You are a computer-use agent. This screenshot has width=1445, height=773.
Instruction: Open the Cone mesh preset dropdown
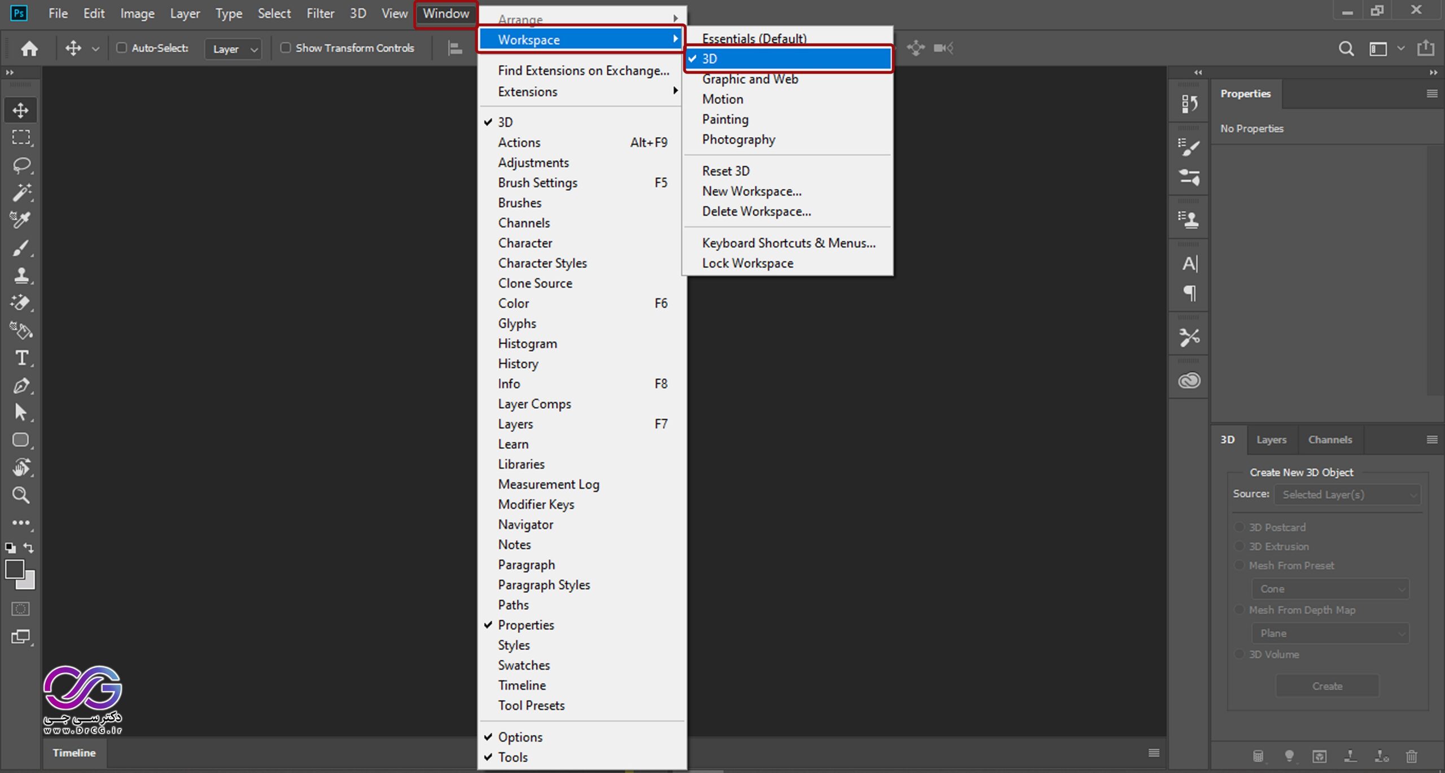pos(1330,589)
